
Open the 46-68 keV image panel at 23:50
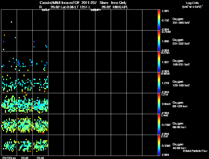tap(25, 145)
